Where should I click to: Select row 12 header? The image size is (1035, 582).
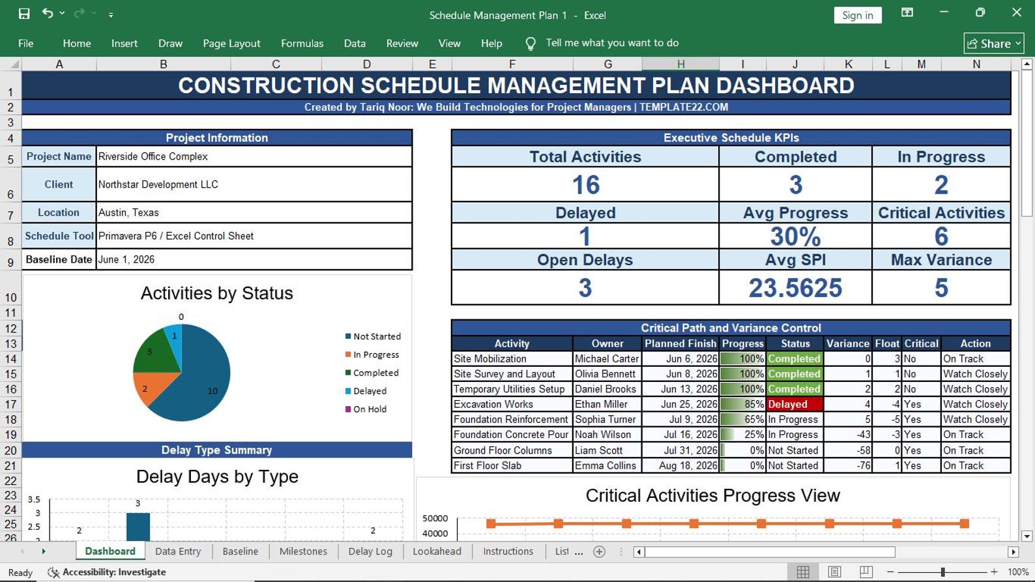10,328
